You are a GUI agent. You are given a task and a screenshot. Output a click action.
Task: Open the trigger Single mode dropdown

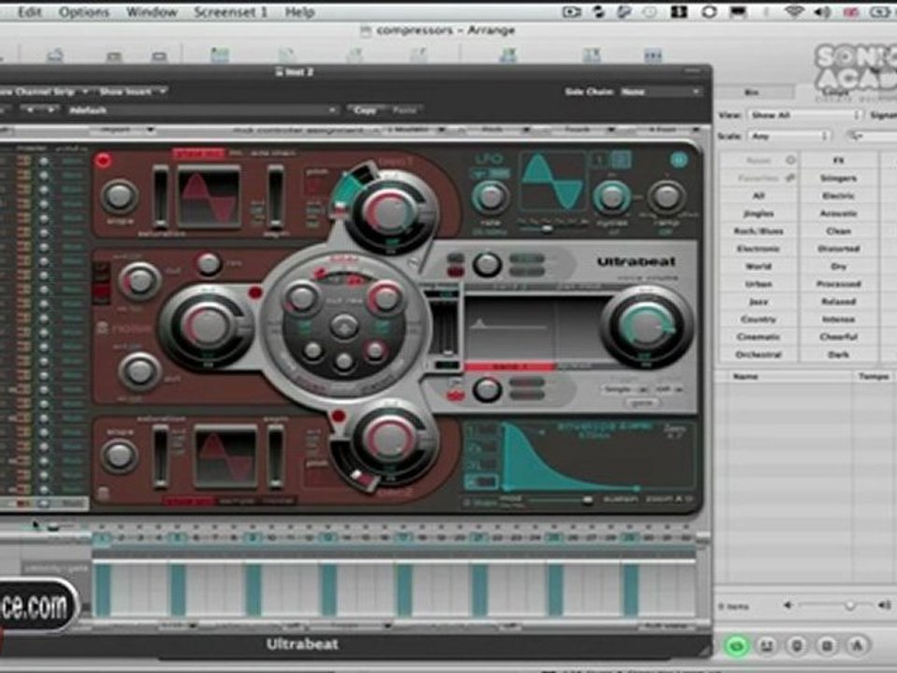(x=626, y=389)
